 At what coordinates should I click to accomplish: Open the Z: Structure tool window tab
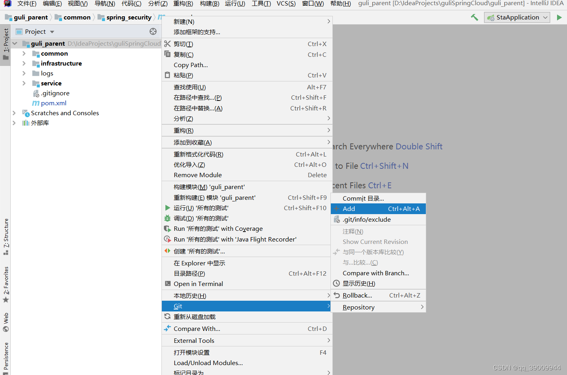[x=6, y=237]
